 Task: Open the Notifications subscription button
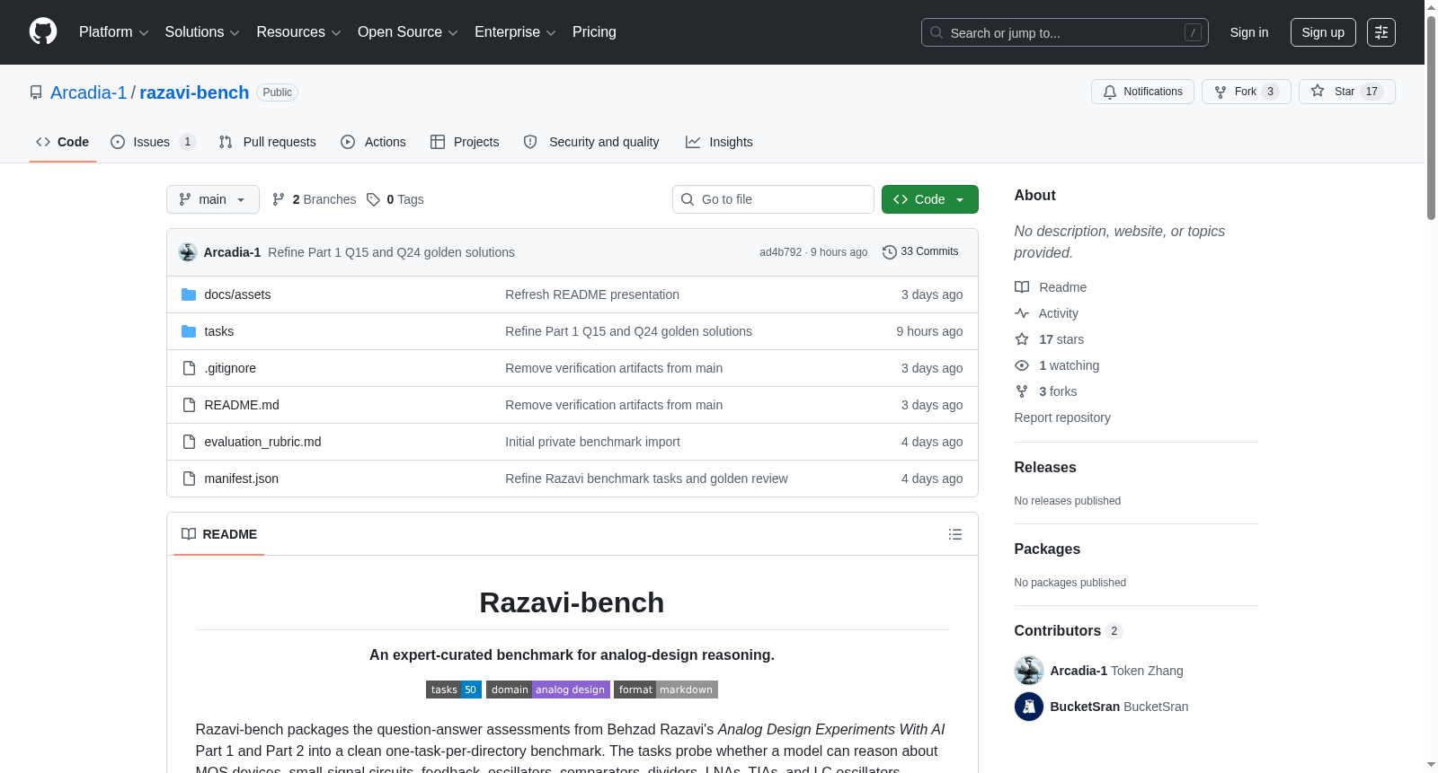pyautogui.click(x=1142, y=92)
